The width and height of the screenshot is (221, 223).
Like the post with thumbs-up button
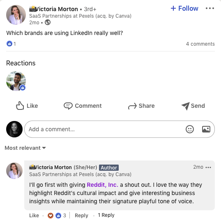coord(27,106)
